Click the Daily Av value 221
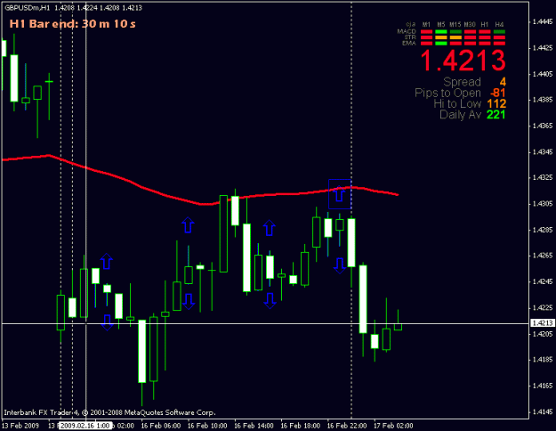 point(496,115)
